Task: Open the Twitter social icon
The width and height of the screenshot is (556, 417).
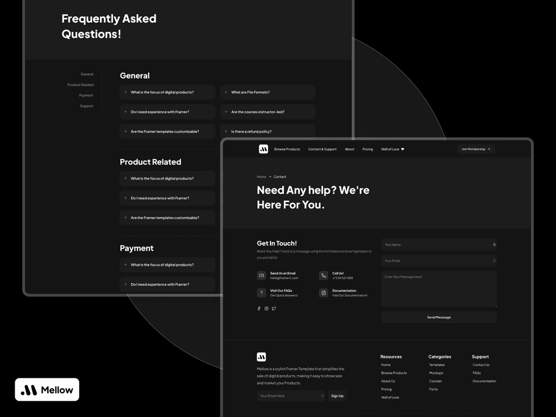Action: coord(274,308)
